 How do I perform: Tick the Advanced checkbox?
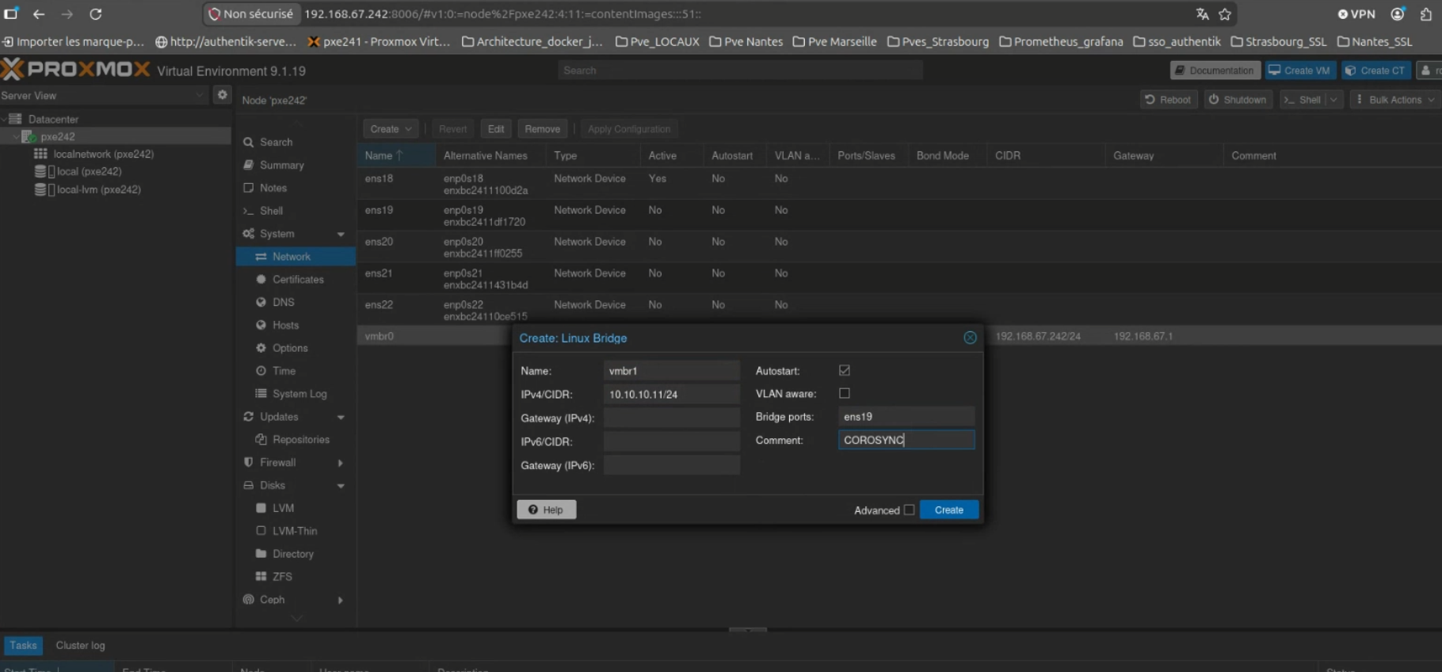point(909,510)
